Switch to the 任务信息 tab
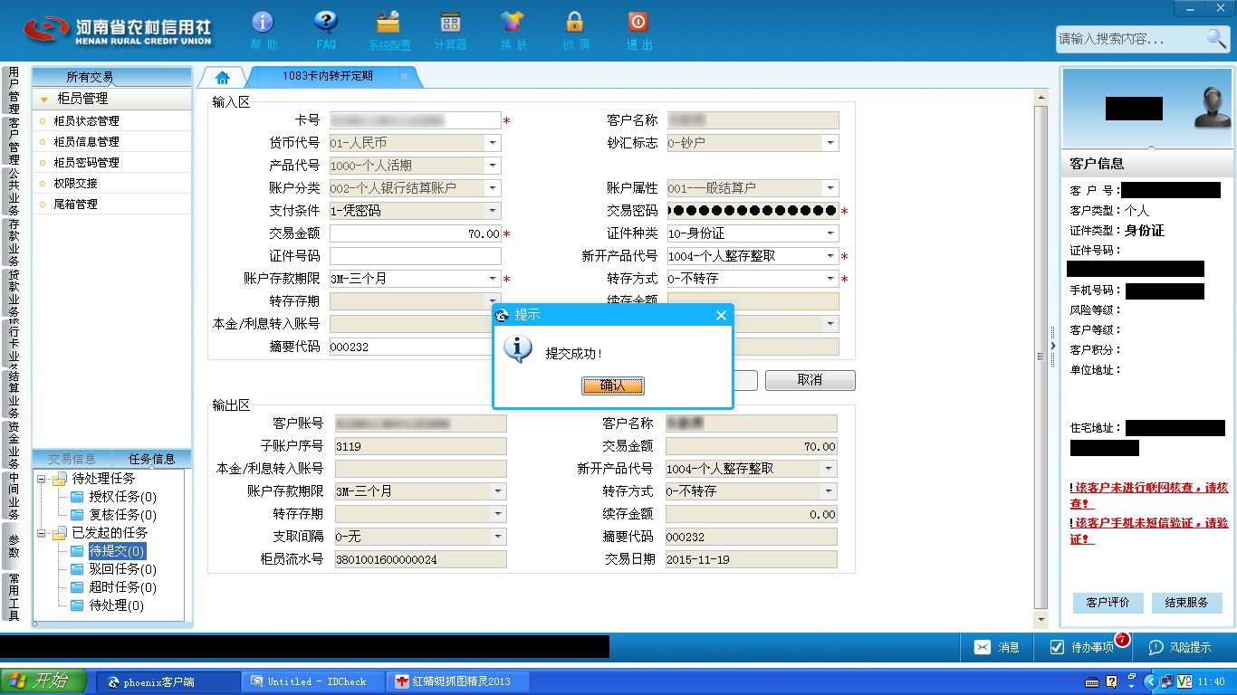Image resolution: width=1237 pixels, height=695 pixels. (151, 459)
